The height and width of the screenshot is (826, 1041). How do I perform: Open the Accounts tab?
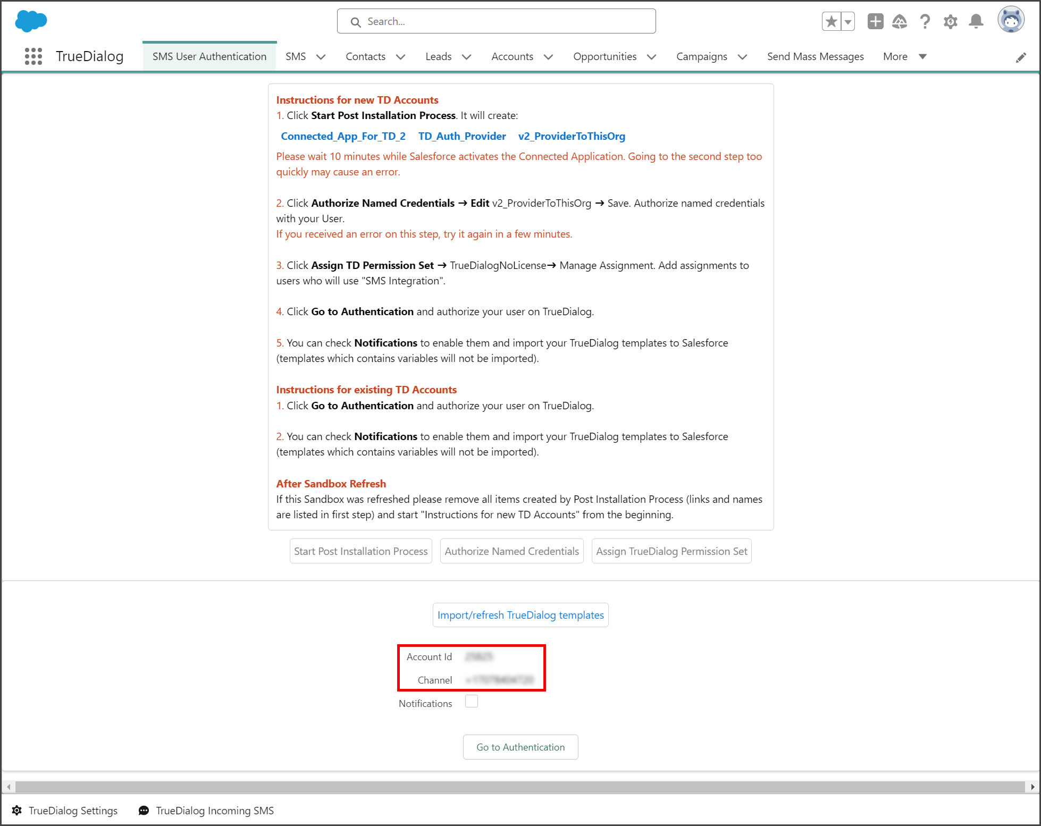[x=512, y=56]
